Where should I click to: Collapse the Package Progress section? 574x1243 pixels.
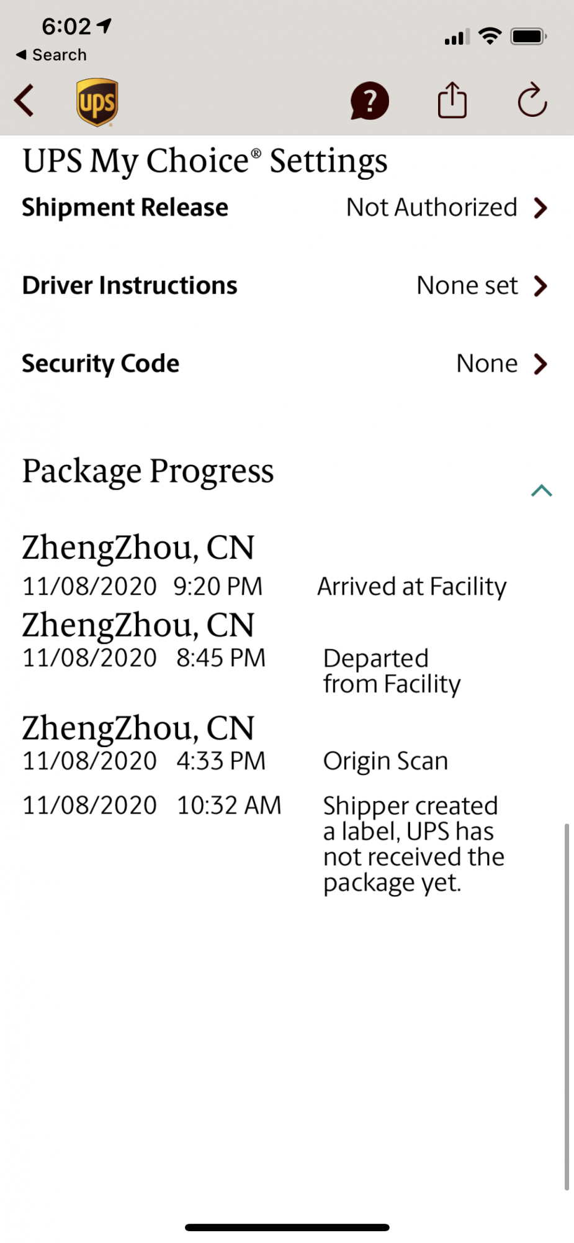[541, 491]
